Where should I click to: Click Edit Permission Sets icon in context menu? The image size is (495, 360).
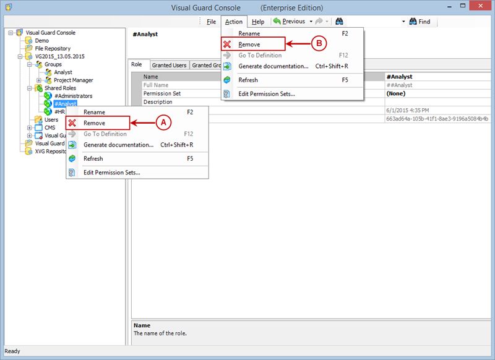click(72, 173)
